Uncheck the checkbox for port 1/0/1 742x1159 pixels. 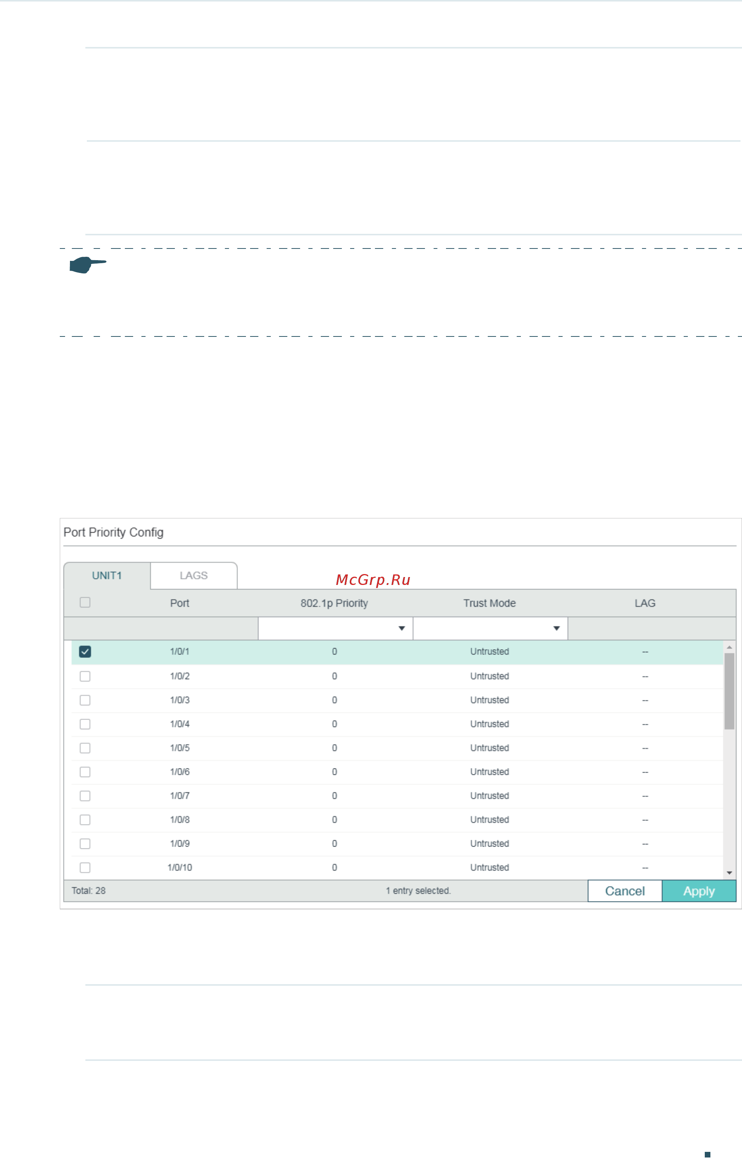pos(85,651)
